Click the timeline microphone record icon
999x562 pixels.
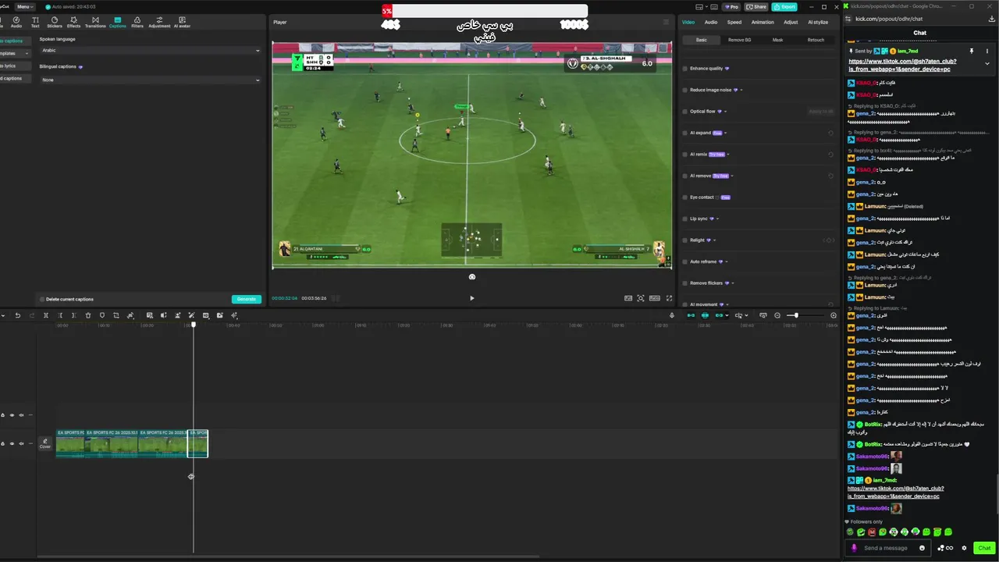click(672, 315)
